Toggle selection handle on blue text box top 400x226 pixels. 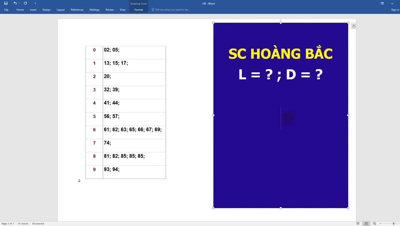pyautogui.click(x=280, y=22)
